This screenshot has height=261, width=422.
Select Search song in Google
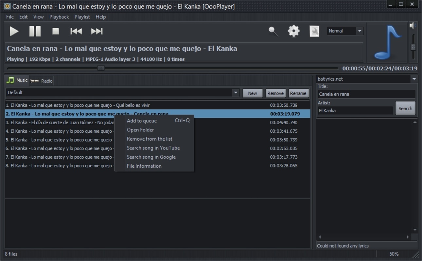(x=154, y=157)
